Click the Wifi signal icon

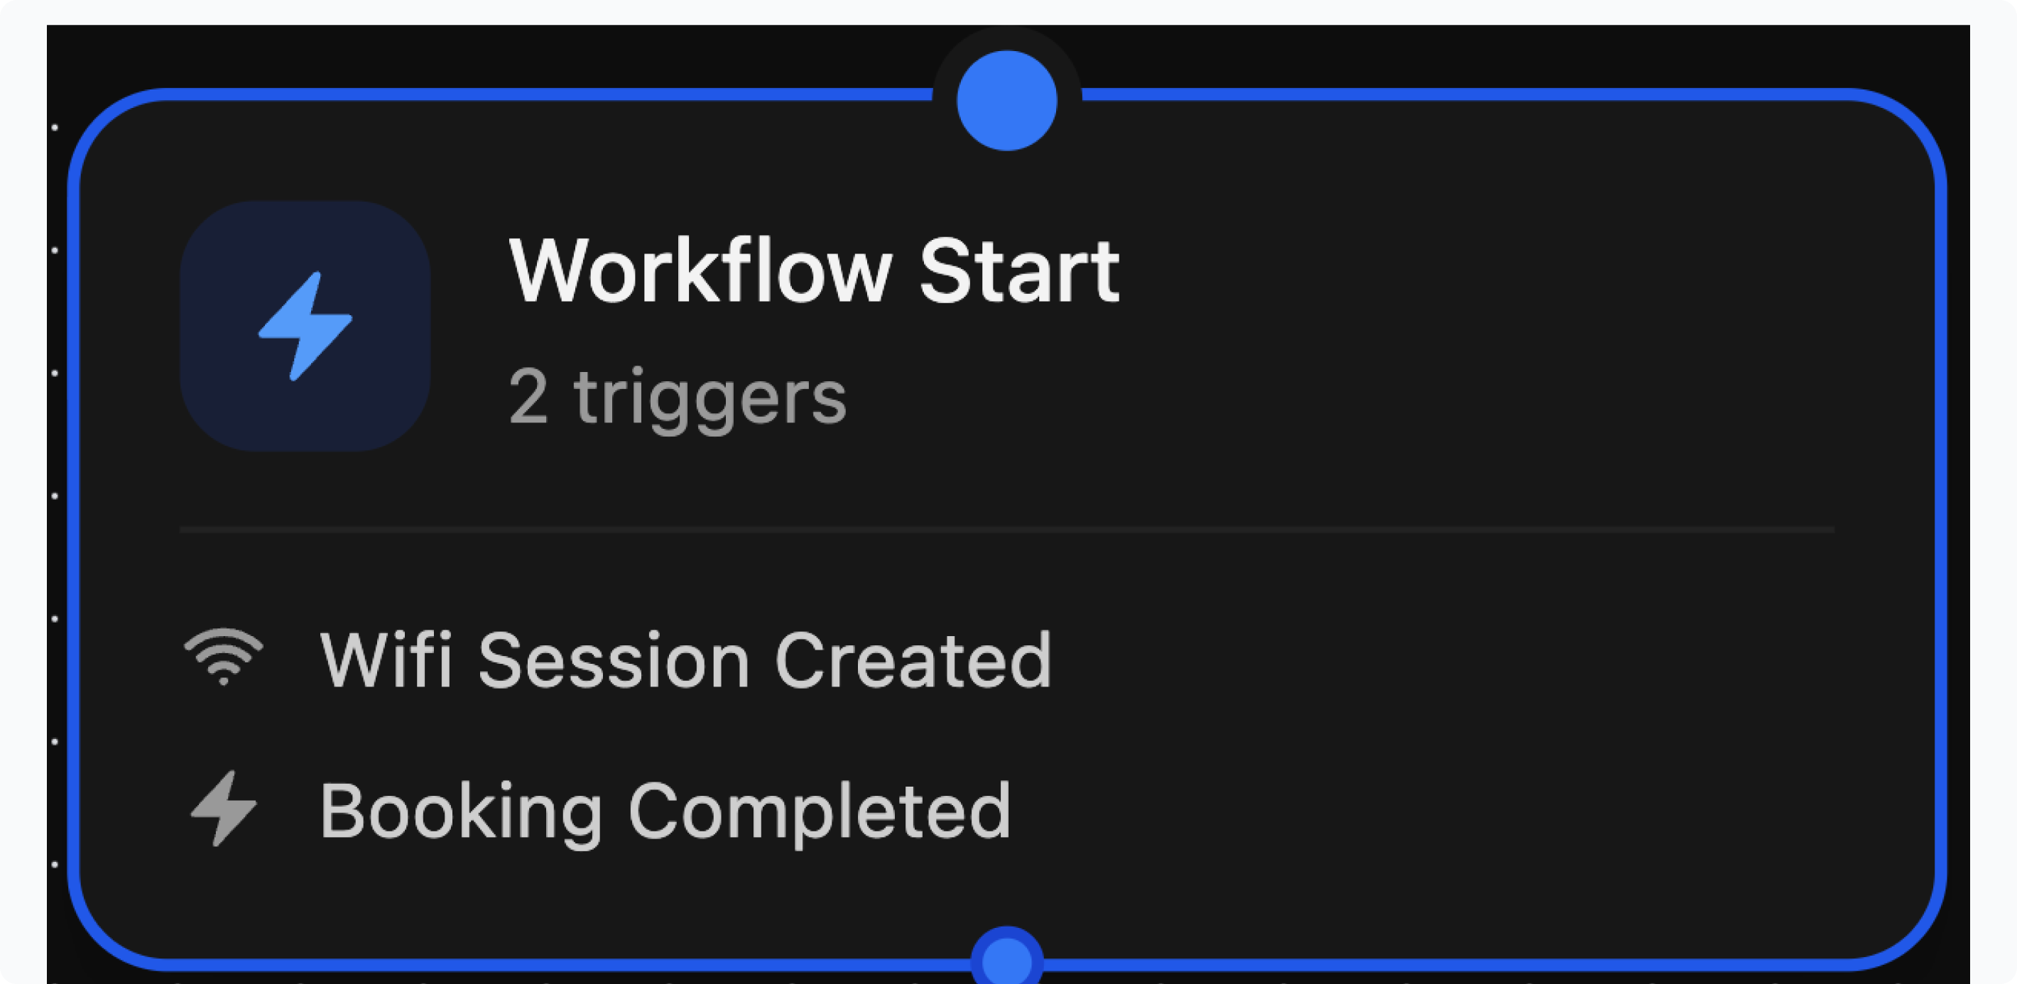point(224,657)
